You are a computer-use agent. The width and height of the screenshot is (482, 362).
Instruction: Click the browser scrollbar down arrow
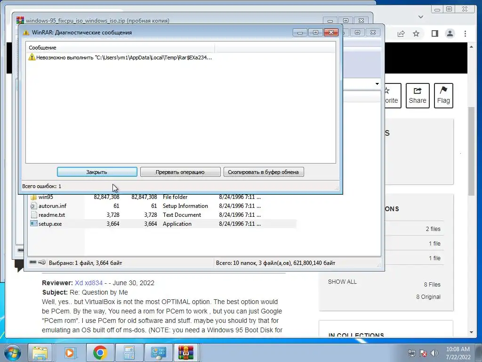coord(471,332)
